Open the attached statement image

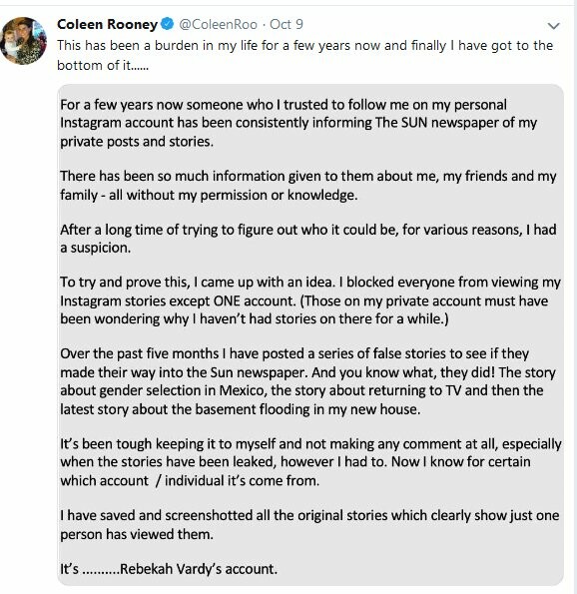click(310, 334)
